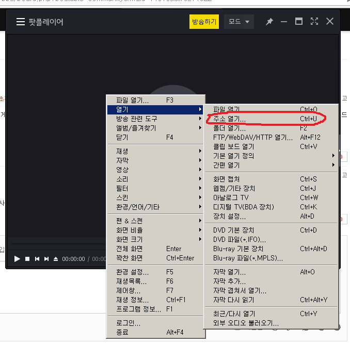Image resolution: width=350 pixels, height=345 pixels.
Task: Select DVD 기본 장치 Ctrl+D
Action: tap(271, 230)
